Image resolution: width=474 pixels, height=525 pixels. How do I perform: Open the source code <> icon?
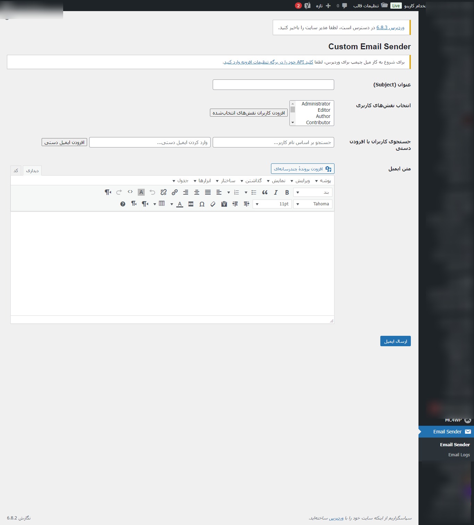pos(130,192)
